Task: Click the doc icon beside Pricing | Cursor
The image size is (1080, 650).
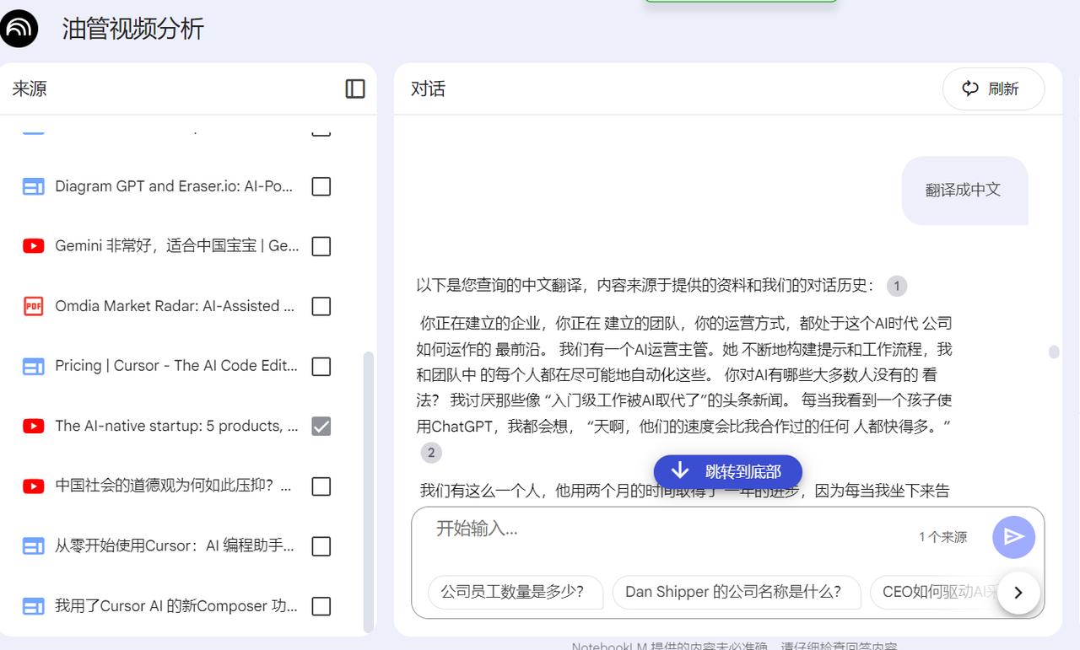Action: [34, 366]
